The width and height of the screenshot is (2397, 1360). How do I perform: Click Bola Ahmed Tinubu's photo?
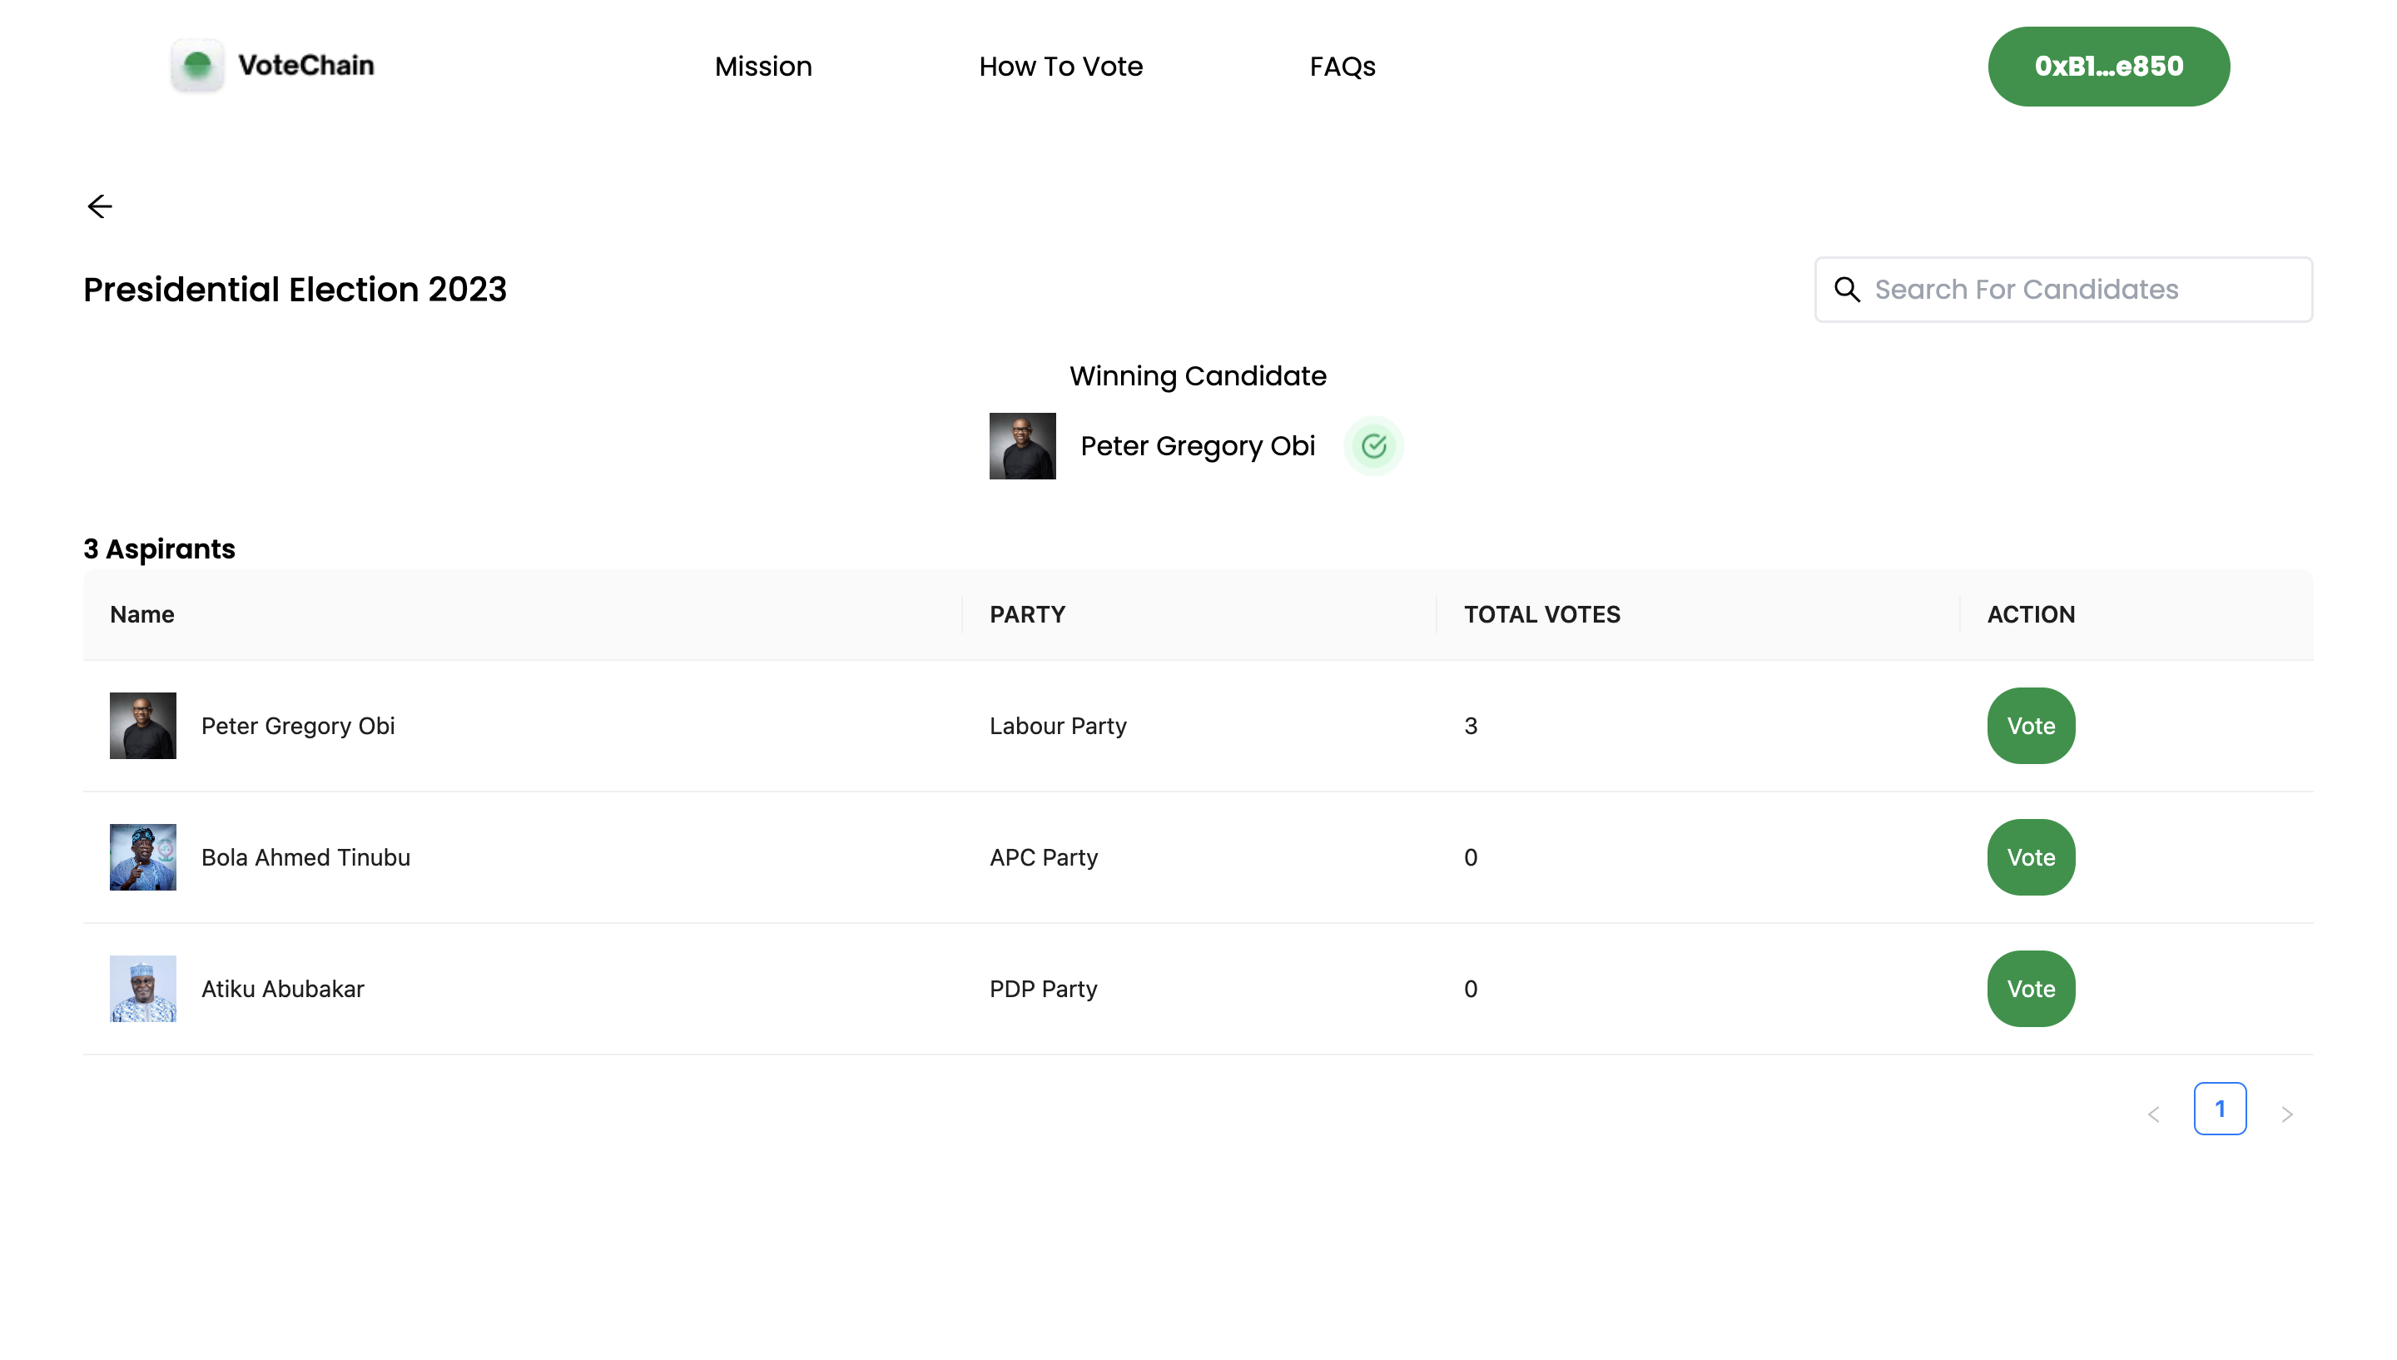pos(143,856)
